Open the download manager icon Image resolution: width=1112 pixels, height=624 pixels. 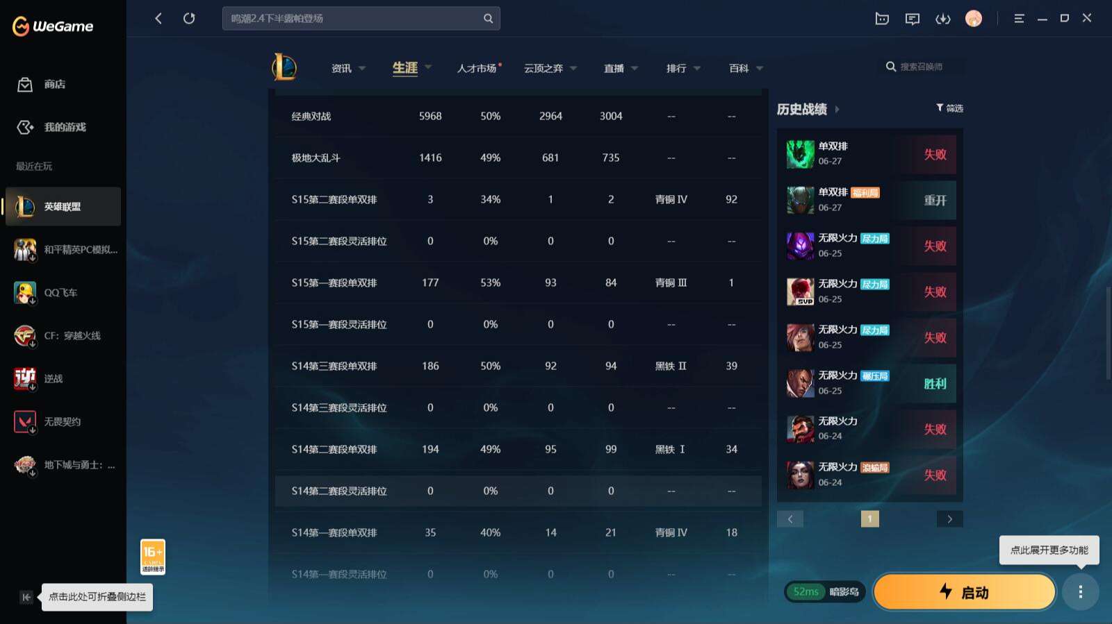pyautogui.click(x=943, y=19)
